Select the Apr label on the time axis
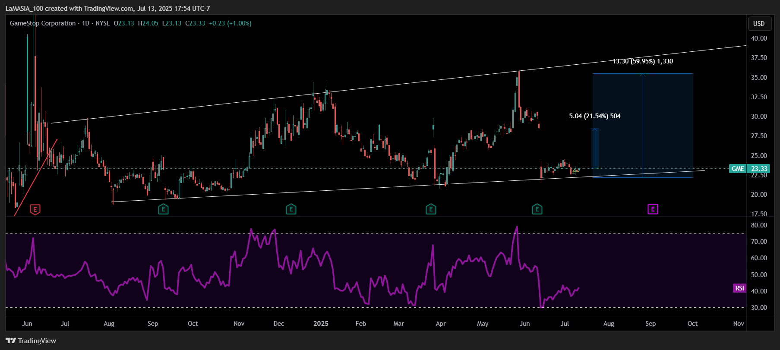This screenshot has width=780, height=350. [441, 324]
